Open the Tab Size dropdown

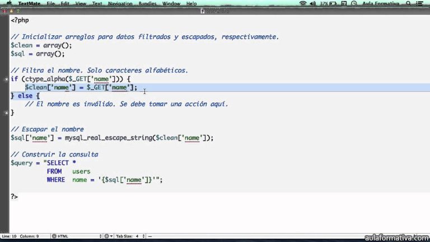135,236
